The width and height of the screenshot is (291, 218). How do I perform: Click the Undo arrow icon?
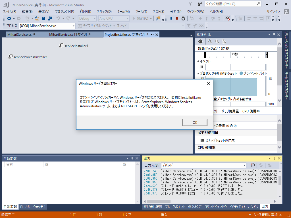[x=58, y=18]
